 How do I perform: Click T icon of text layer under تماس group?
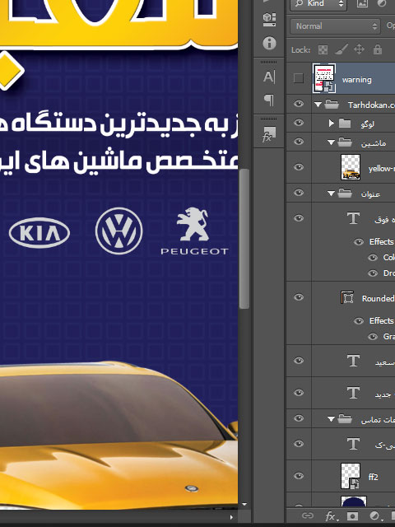coord(353,444)
